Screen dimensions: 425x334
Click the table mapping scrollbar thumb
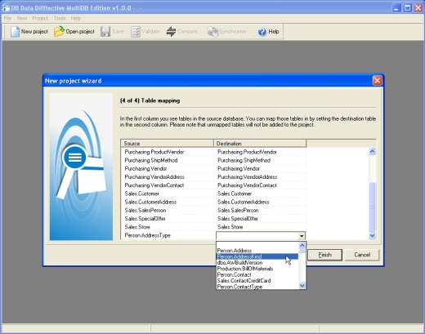[372, 207]
